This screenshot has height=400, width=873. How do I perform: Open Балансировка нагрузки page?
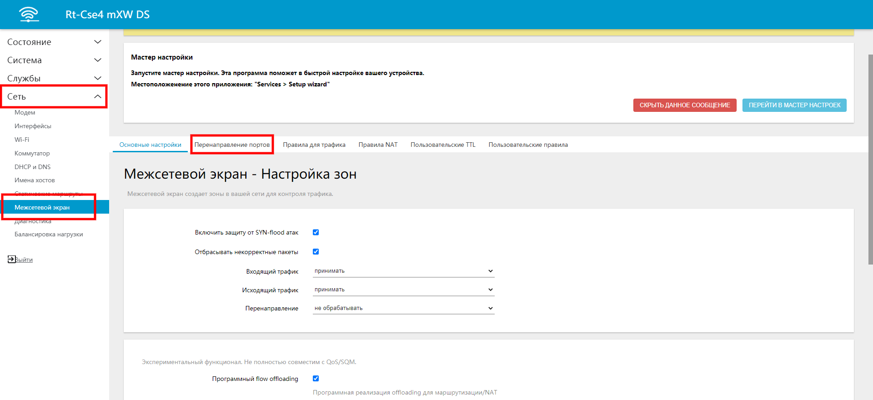click(49, 234)
